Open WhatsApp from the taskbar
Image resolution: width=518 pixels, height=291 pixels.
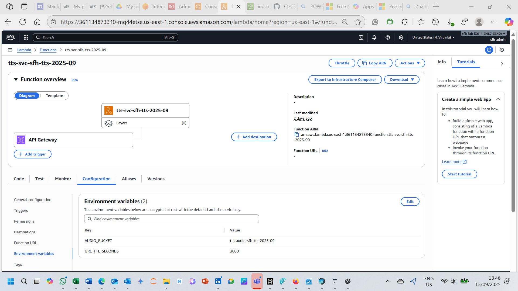[x=63, y=281]
